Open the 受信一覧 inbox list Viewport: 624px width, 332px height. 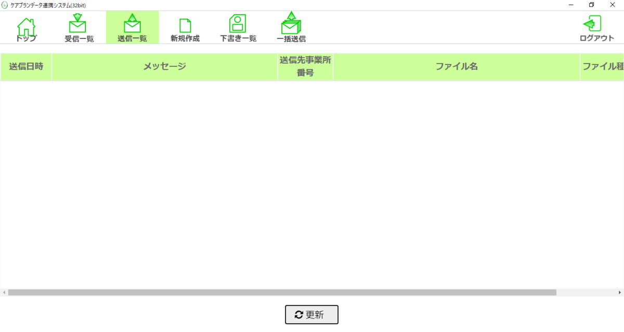pyautogui.click(x=79, y=29)
